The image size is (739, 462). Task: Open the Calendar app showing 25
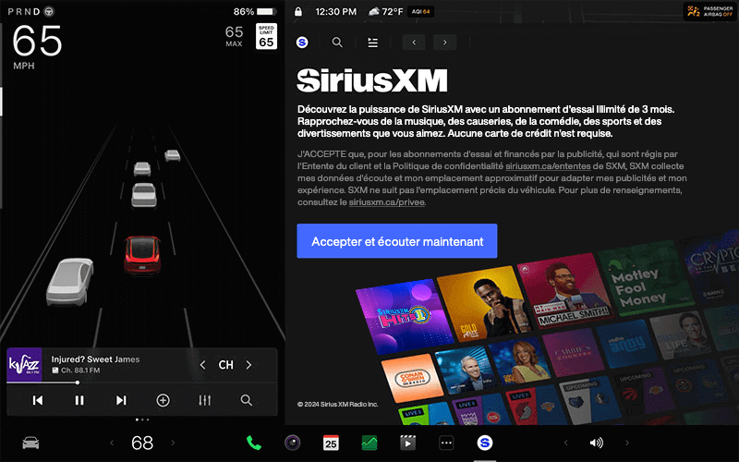[331, 443]
